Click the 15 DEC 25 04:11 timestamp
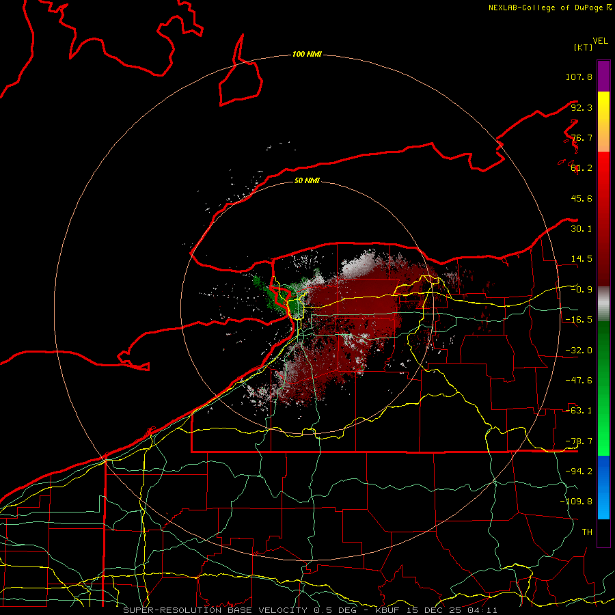615x615 pixels. [x=450, y=610]
